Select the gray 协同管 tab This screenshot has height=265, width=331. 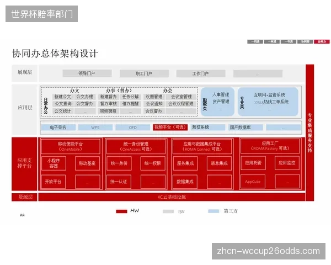coord(305,41)
